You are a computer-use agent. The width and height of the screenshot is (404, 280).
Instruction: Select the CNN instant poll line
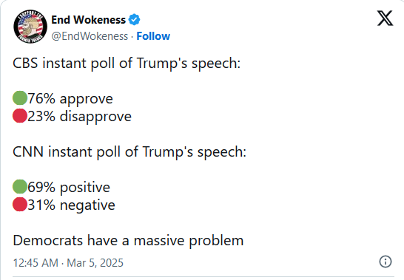(129, 152)
